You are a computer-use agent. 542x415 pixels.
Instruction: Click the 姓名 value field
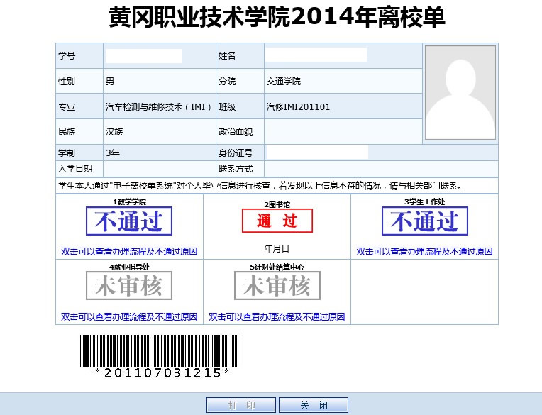click(316, 55)
